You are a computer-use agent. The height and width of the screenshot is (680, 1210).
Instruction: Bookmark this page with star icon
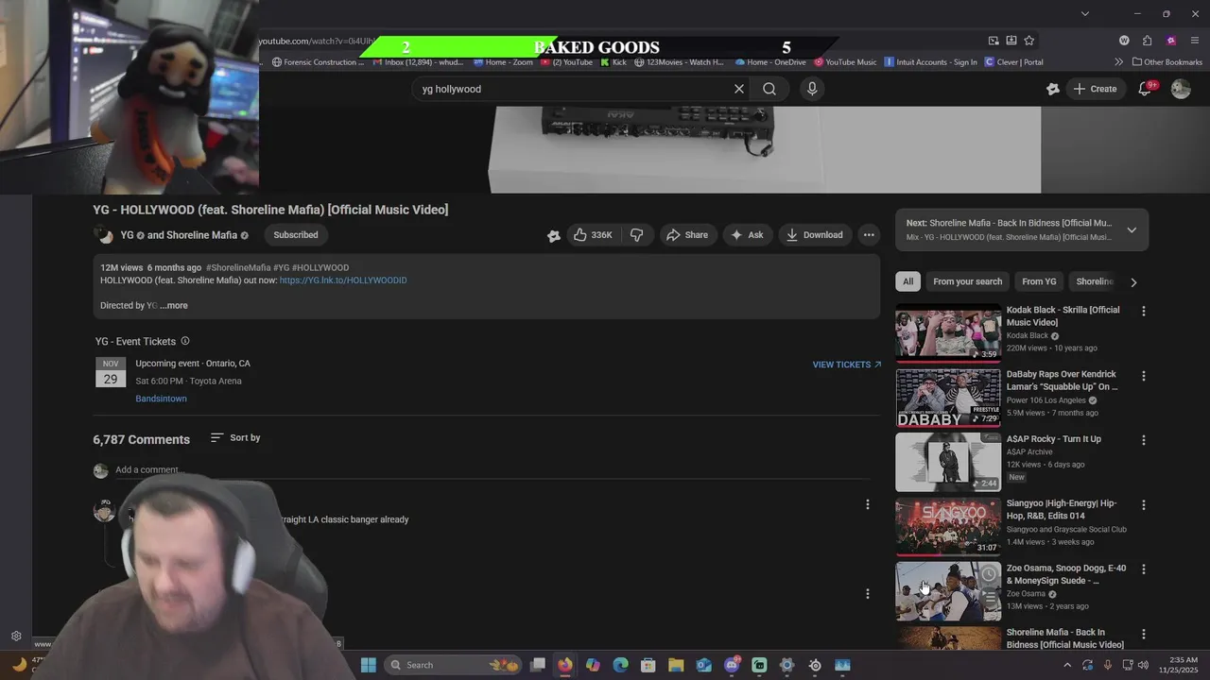(x=1029, y=41)
